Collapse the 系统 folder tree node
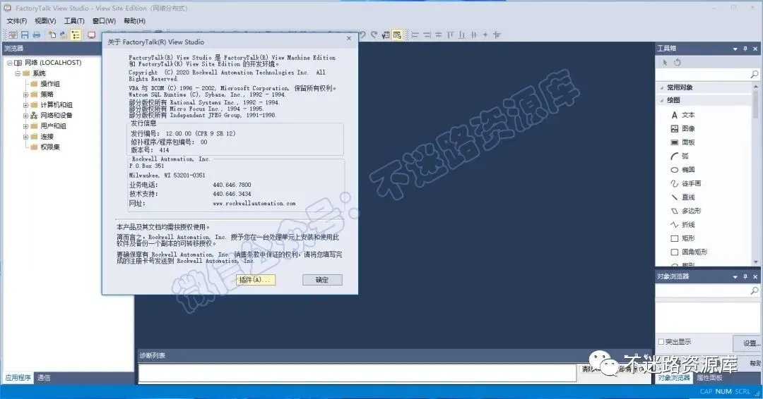The image size is (763, 399). tap(18, 73)
